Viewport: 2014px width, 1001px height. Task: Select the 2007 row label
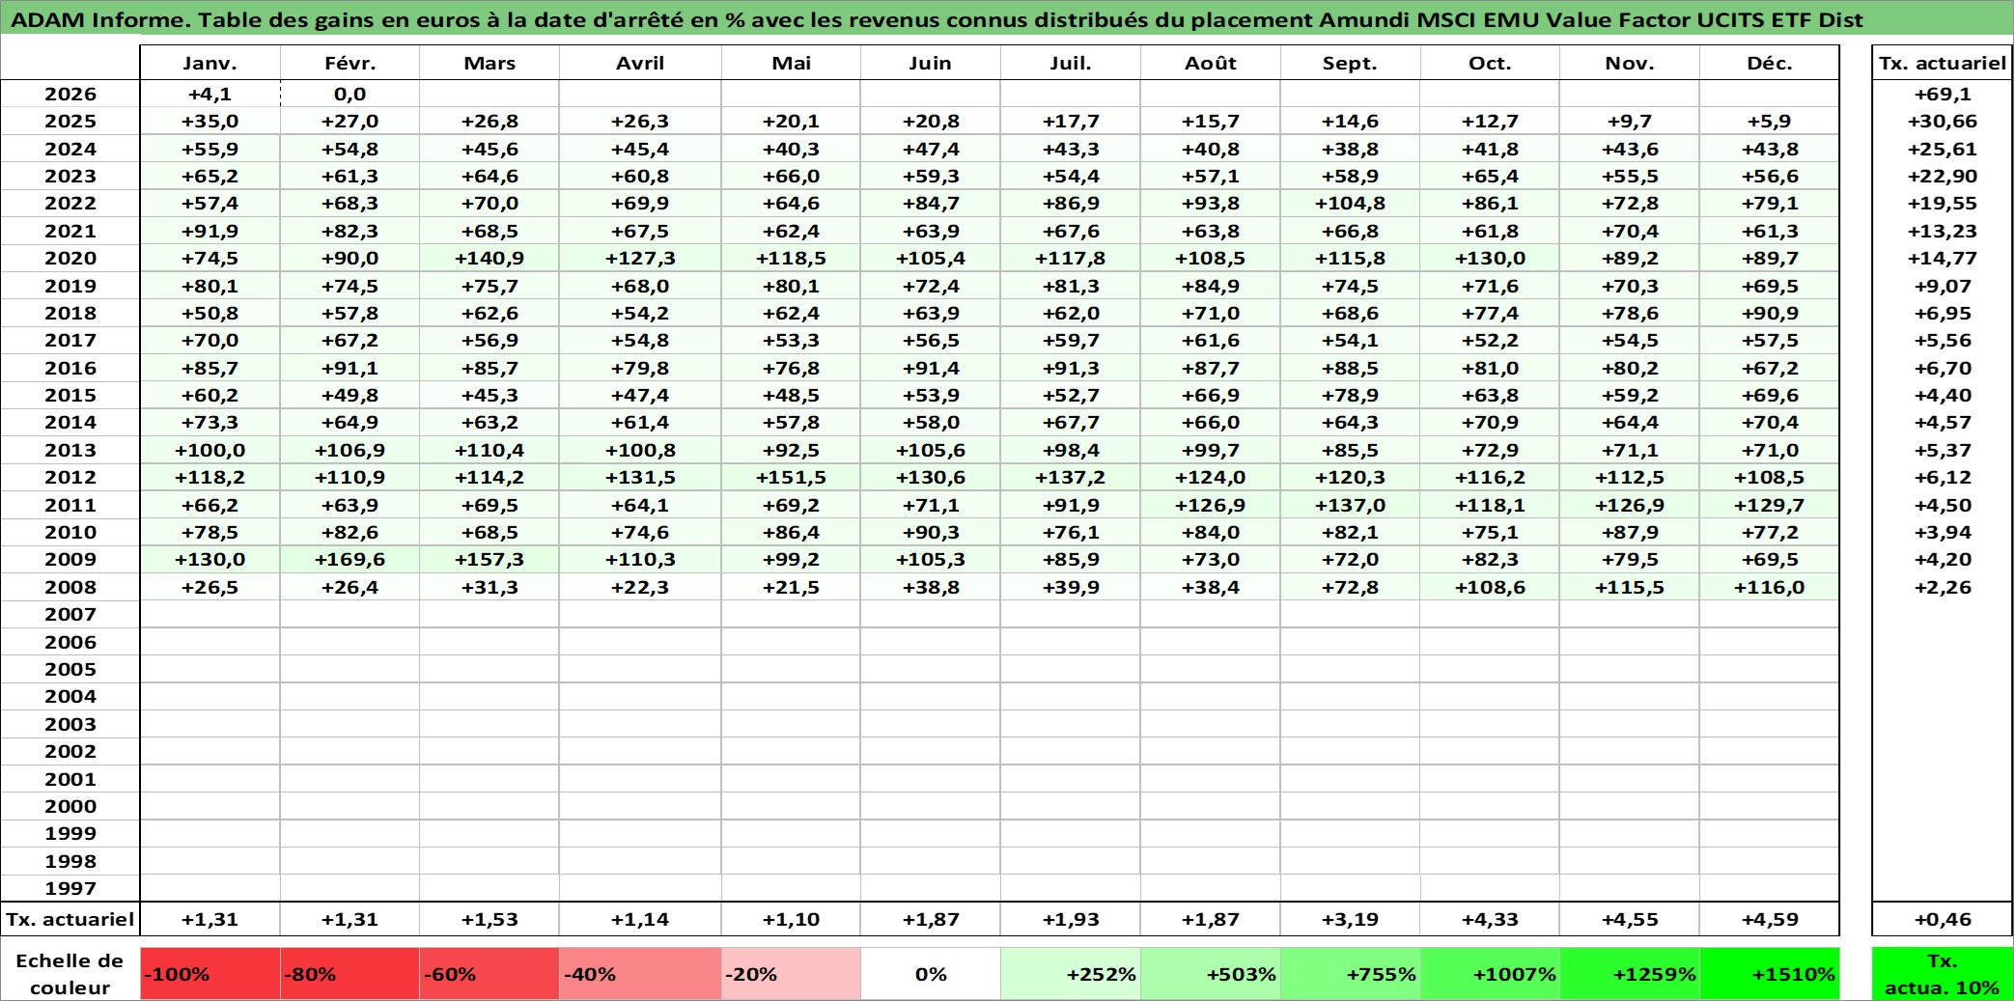pos(70,614)
